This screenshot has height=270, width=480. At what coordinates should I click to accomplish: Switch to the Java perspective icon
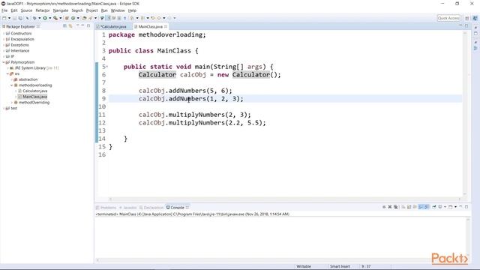click(475, 18)
